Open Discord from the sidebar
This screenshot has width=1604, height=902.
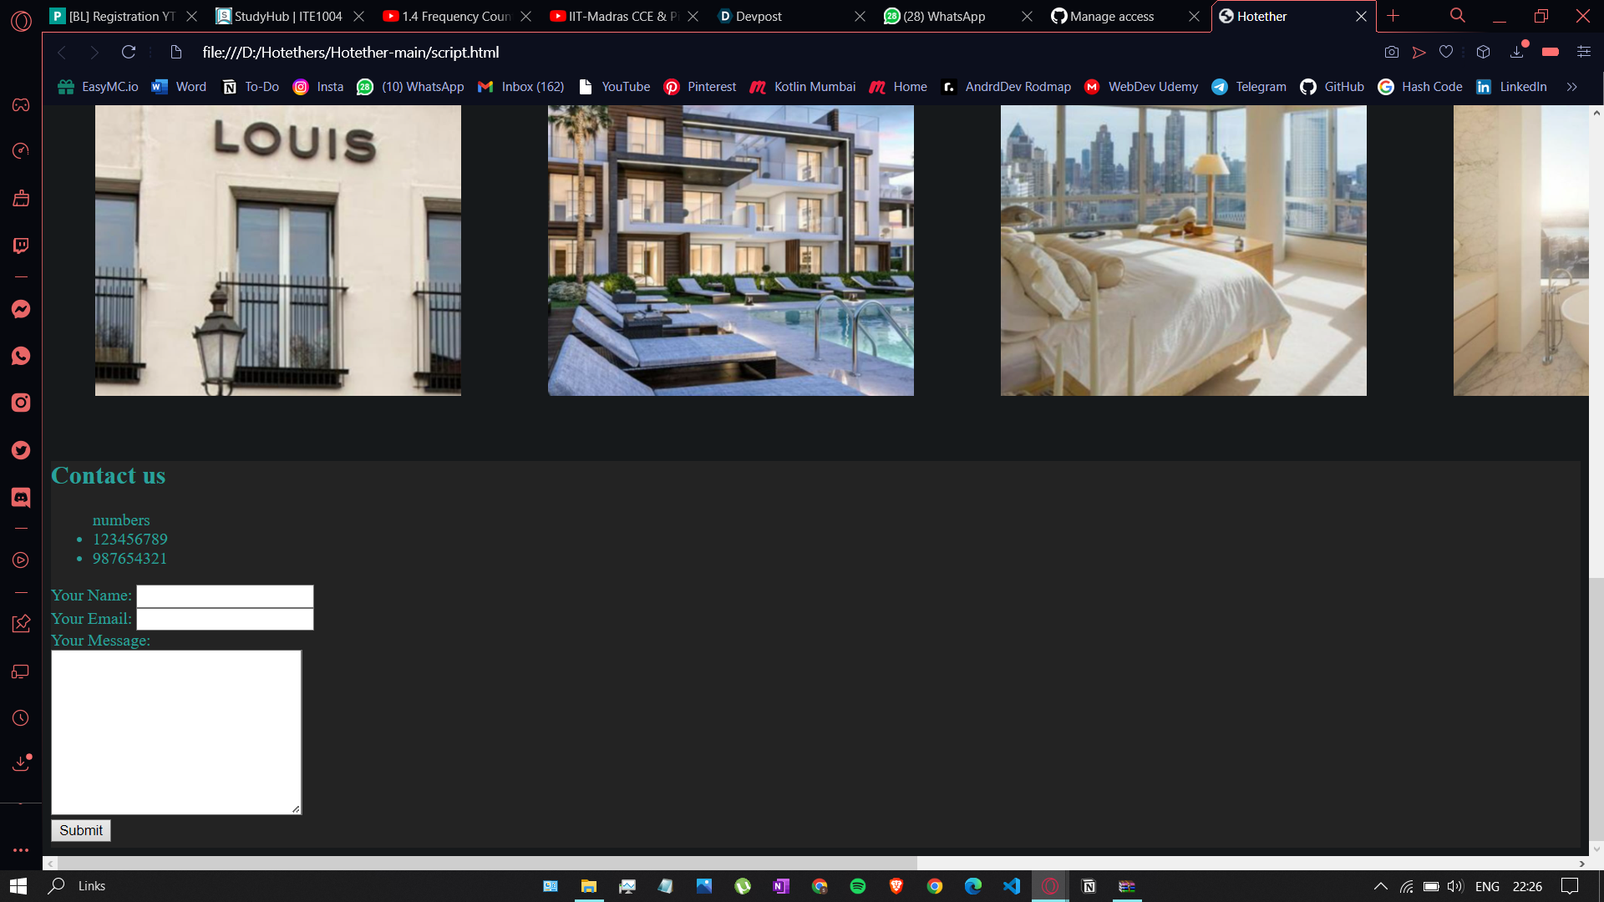[x=21, y=497]
